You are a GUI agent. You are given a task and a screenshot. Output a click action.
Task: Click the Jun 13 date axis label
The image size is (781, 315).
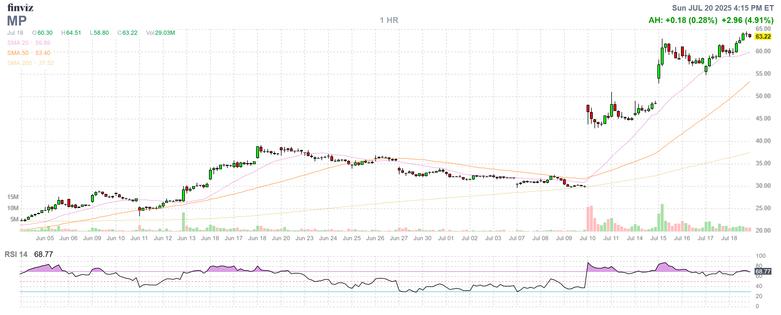click(186, 238)
